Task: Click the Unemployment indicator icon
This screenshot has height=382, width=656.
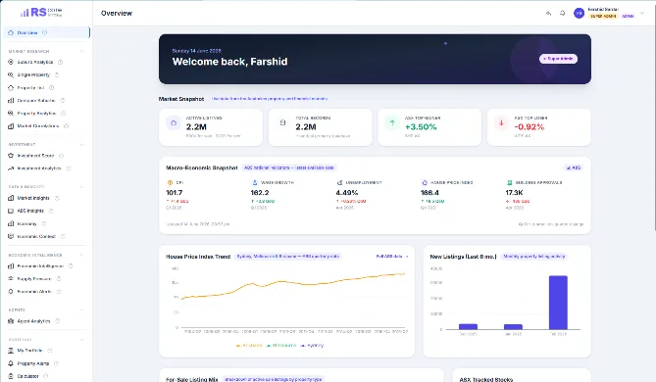Action: tap(339, 182)
